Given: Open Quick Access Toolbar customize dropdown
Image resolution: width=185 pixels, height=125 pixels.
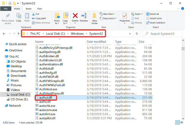Looking at the screenshot, I should [18, 3].
